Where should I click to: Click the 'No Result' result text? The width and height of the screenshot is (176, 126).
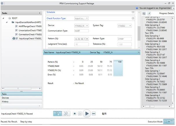[x=79, y=83]
